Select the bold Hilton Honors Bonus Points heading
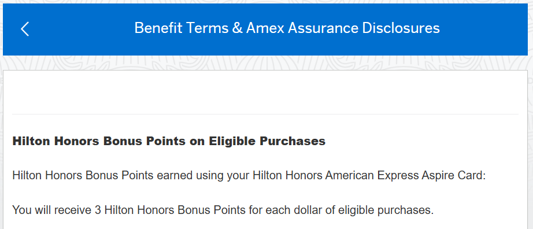This screenshot has height=229, width=533. coord(169,141)
